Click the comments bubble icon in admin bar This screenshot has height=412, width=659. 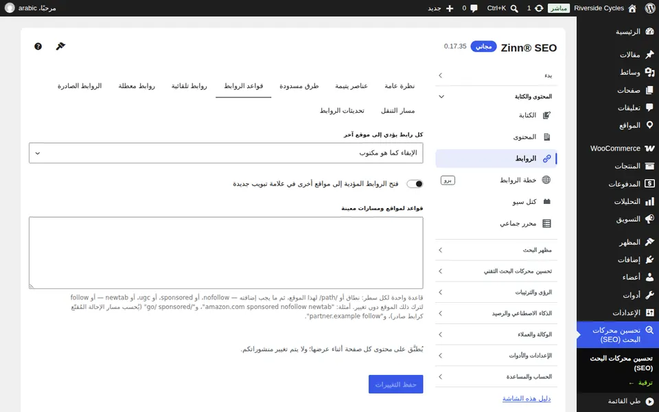point(474,8)
